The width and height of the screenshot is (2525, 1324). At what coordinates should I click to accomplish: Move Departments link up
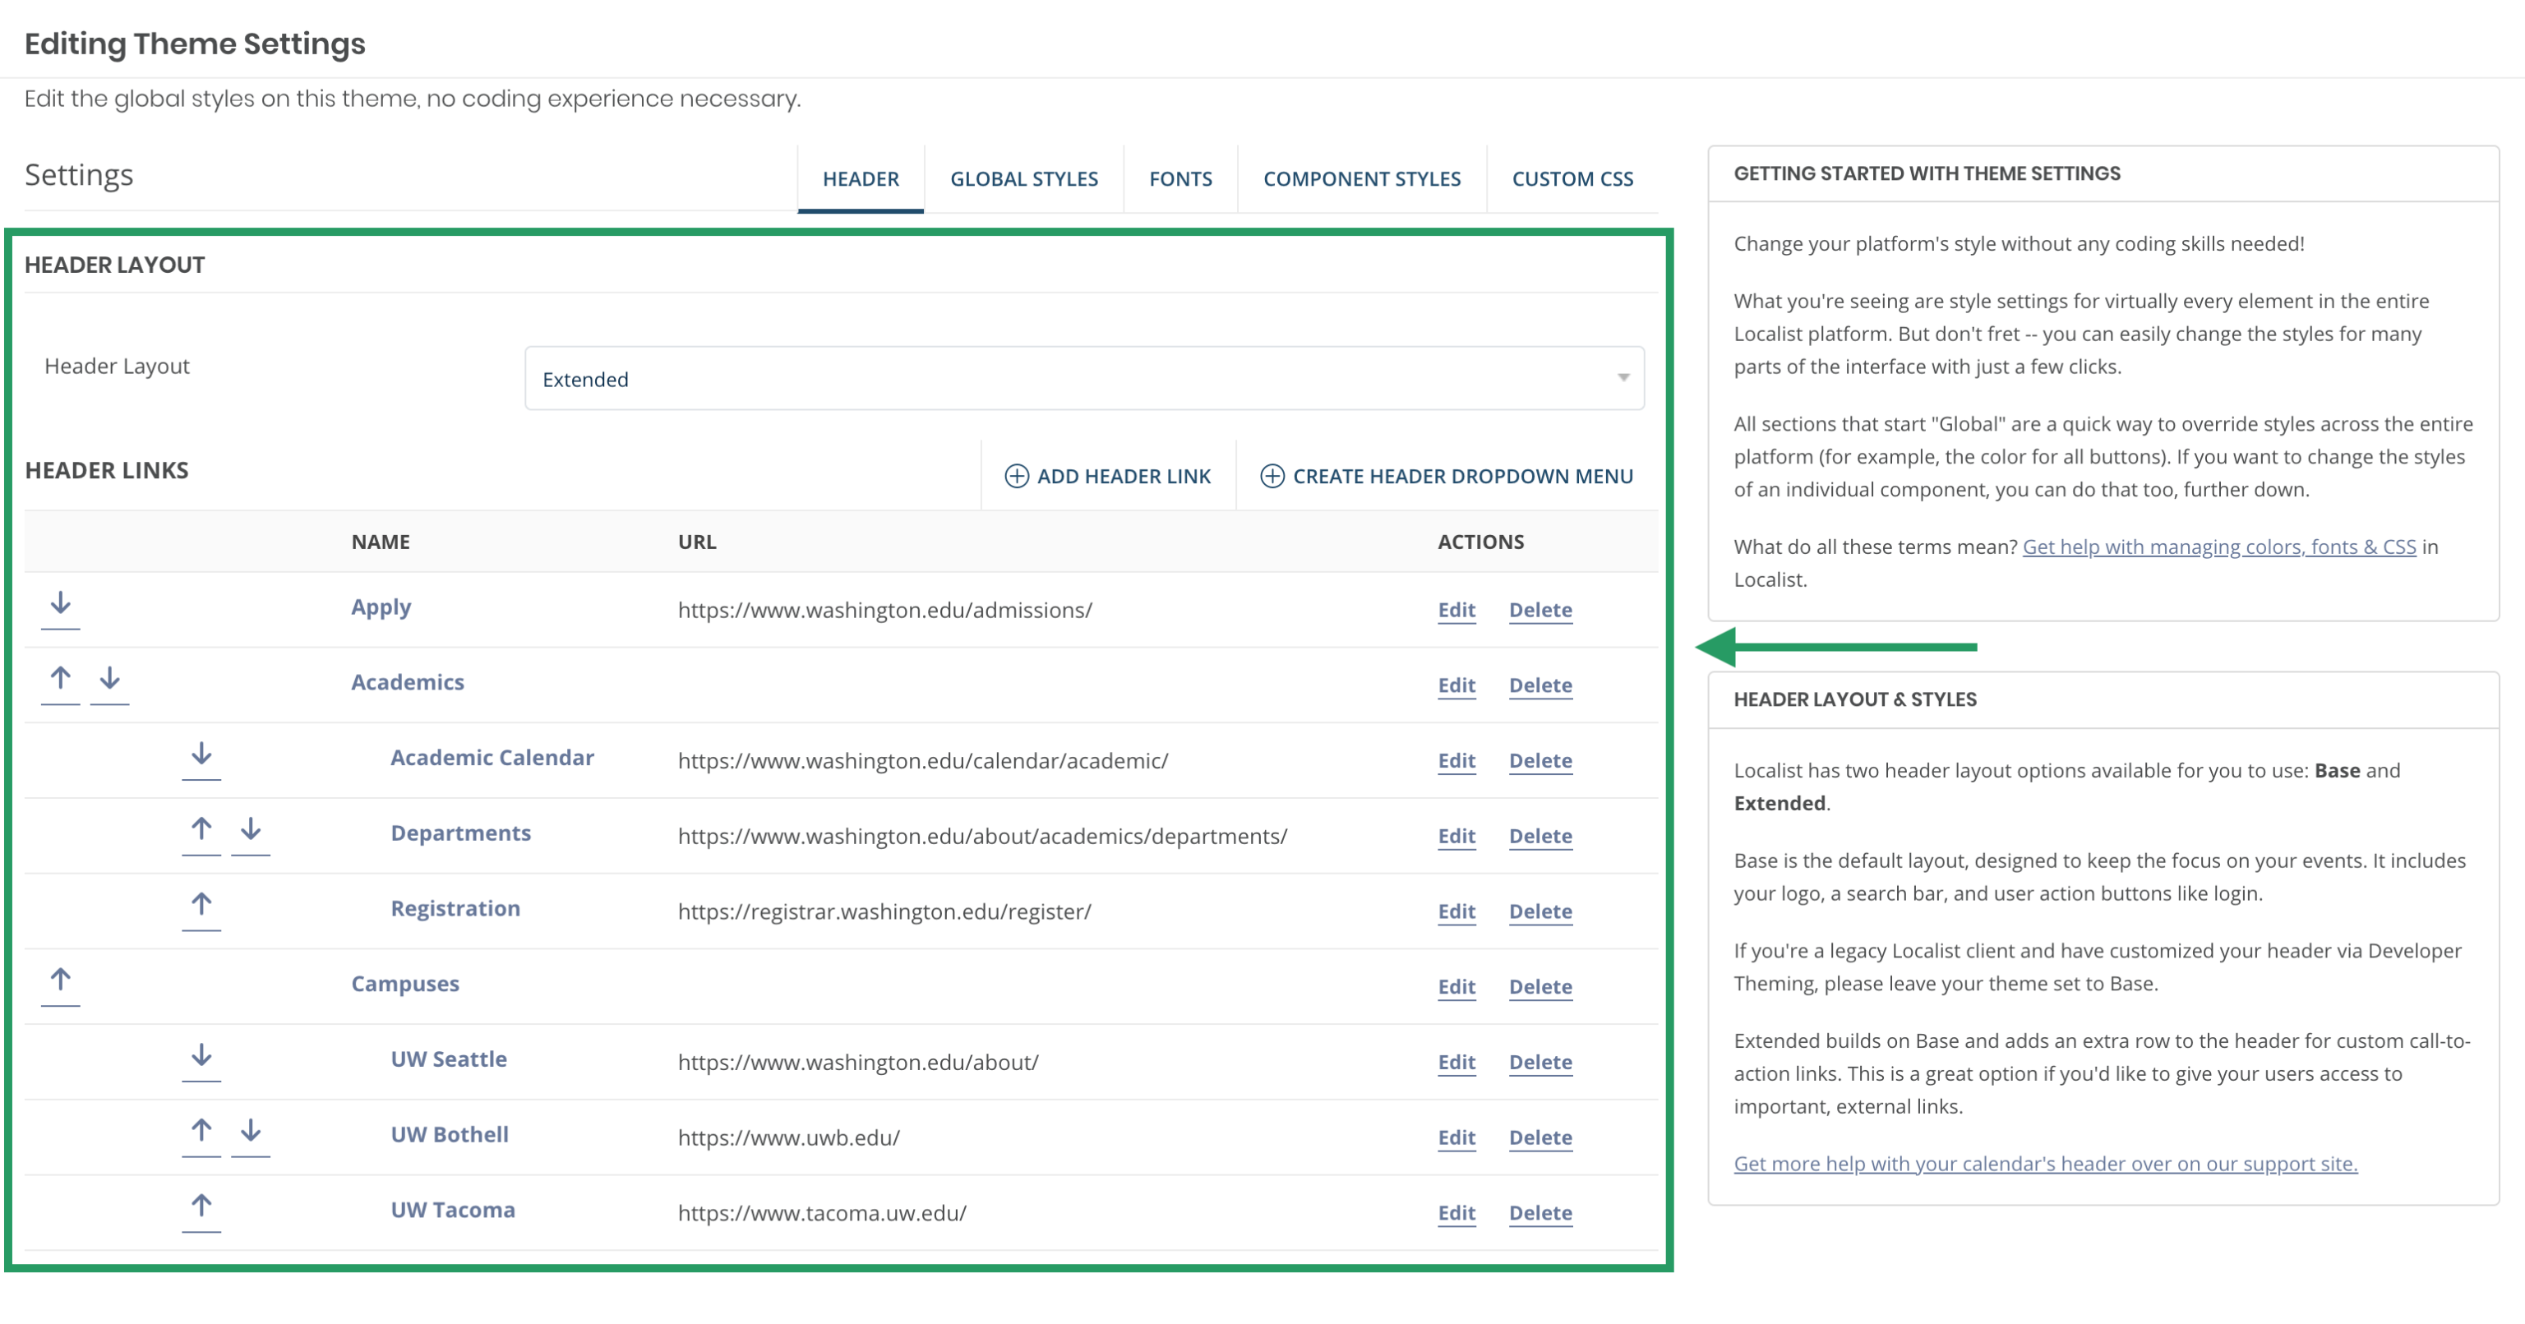(x=201, y=830)
